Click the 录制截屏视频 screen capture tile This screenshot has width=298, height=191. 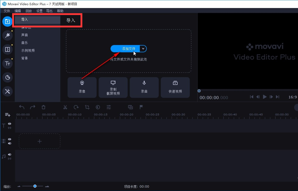[x=113, y=87]
